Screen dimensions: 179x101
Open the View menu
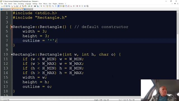click(15, 4)
